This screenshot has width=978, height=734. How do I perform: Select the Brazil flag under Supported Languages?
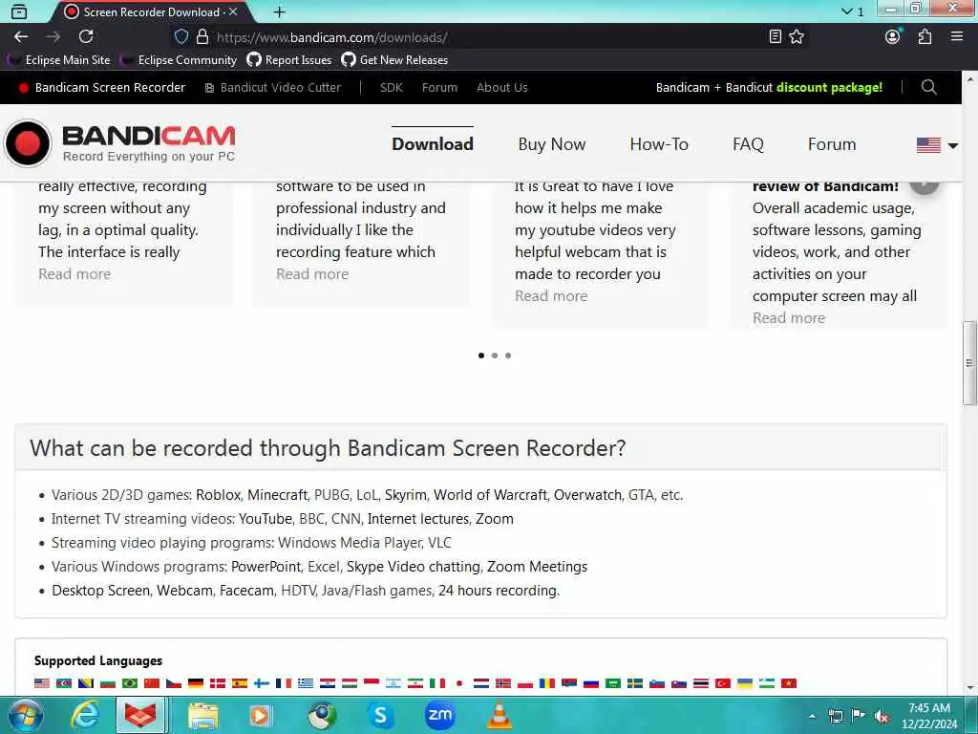[x=130, y=683]
